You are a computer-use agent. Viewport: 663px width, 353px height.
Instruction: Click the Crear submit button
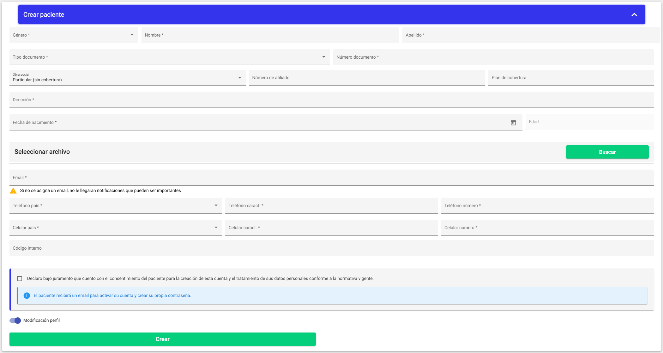(163, 339)
